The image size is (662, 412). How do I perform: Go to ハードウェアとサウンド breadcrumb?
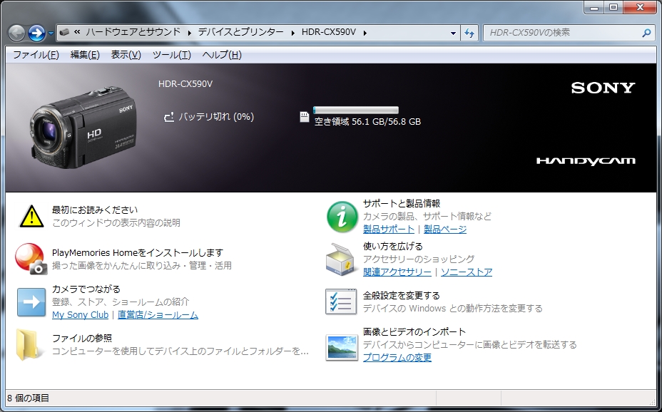133,32
